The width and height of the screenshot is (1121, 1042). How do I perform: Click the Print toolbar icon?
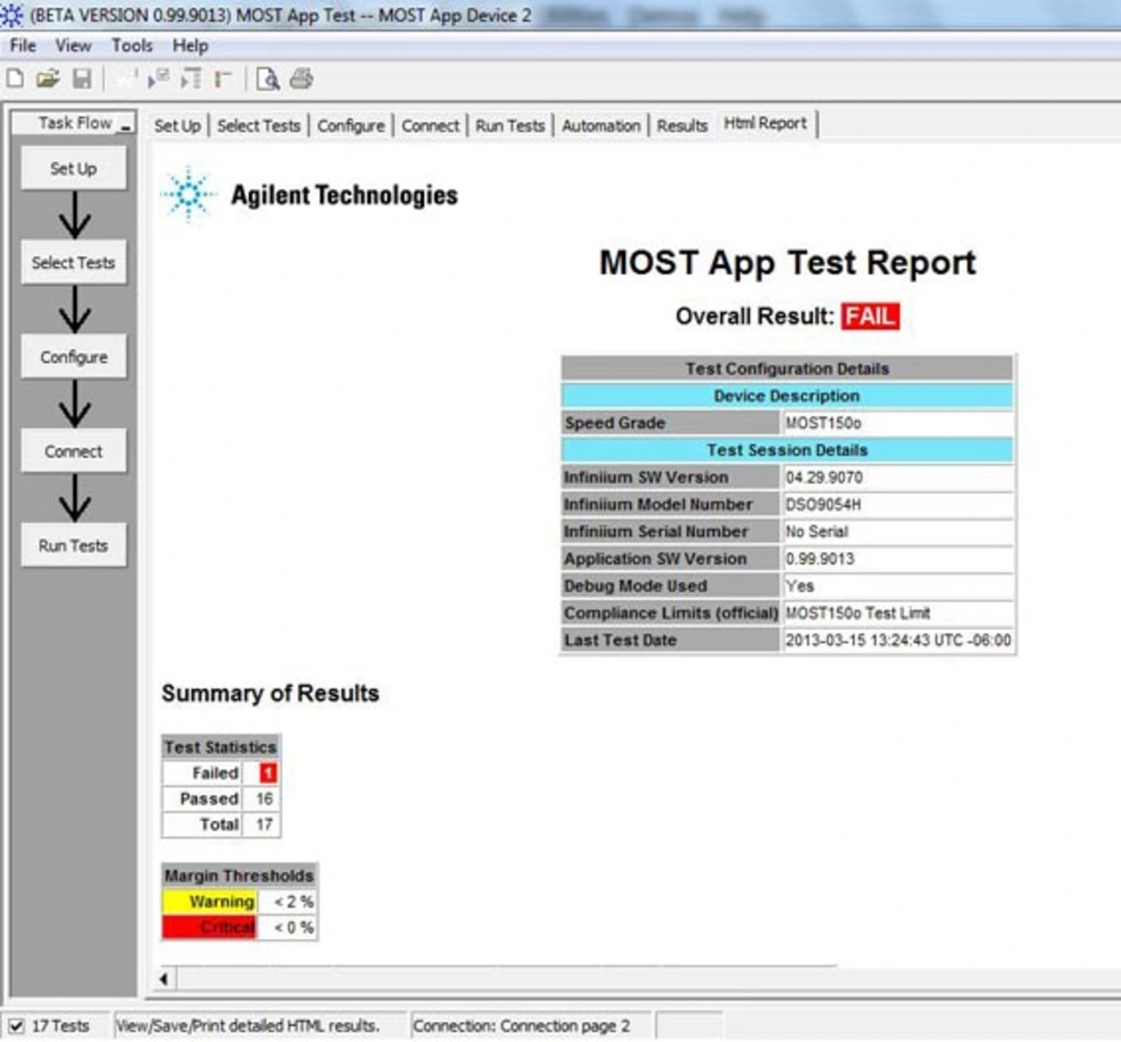click(x=301, y=79)
